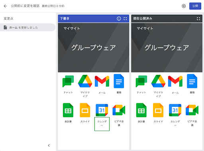The image size is (204, 151).
Task: Click 表計算 label in published preview
Action: click(141, 122)
